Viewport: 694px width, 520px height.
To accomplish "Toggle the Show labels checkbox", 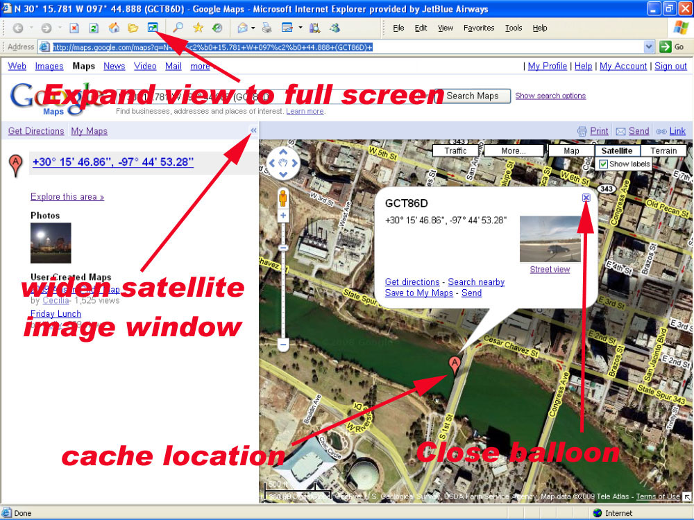I will (603, 164).
